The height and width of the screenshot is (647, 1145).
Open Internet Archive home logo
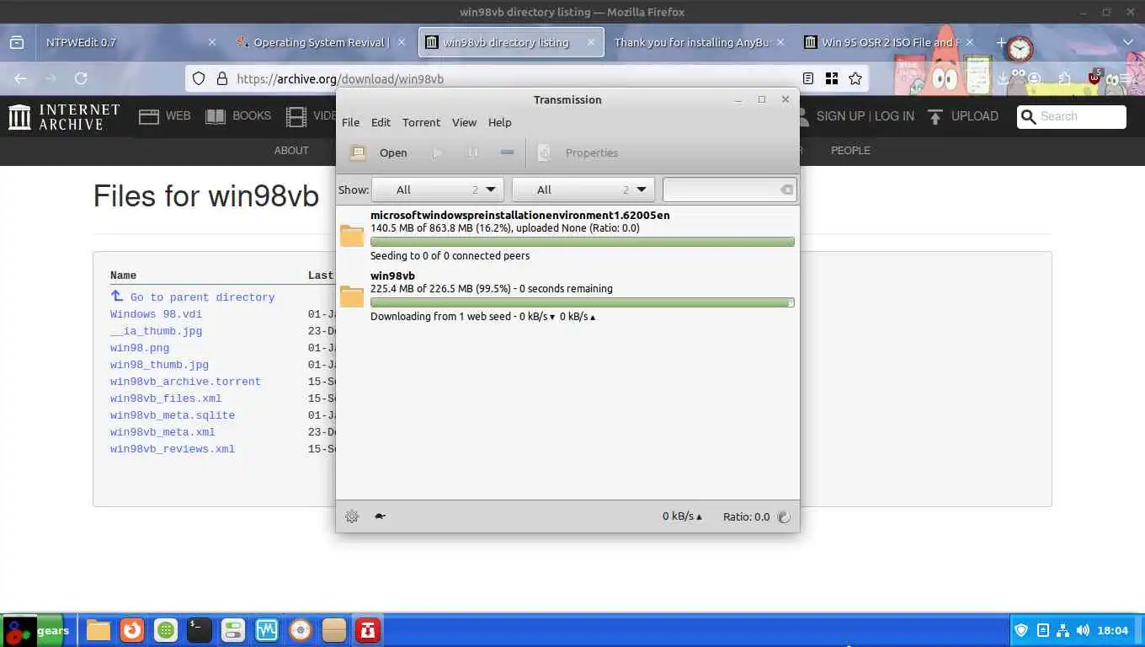click(64, 116)
